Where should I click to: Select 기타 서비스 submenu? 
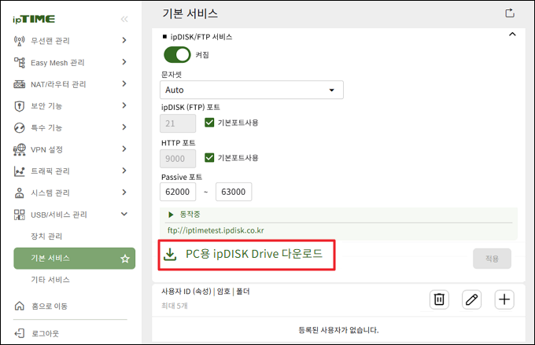tap(50, 280)
